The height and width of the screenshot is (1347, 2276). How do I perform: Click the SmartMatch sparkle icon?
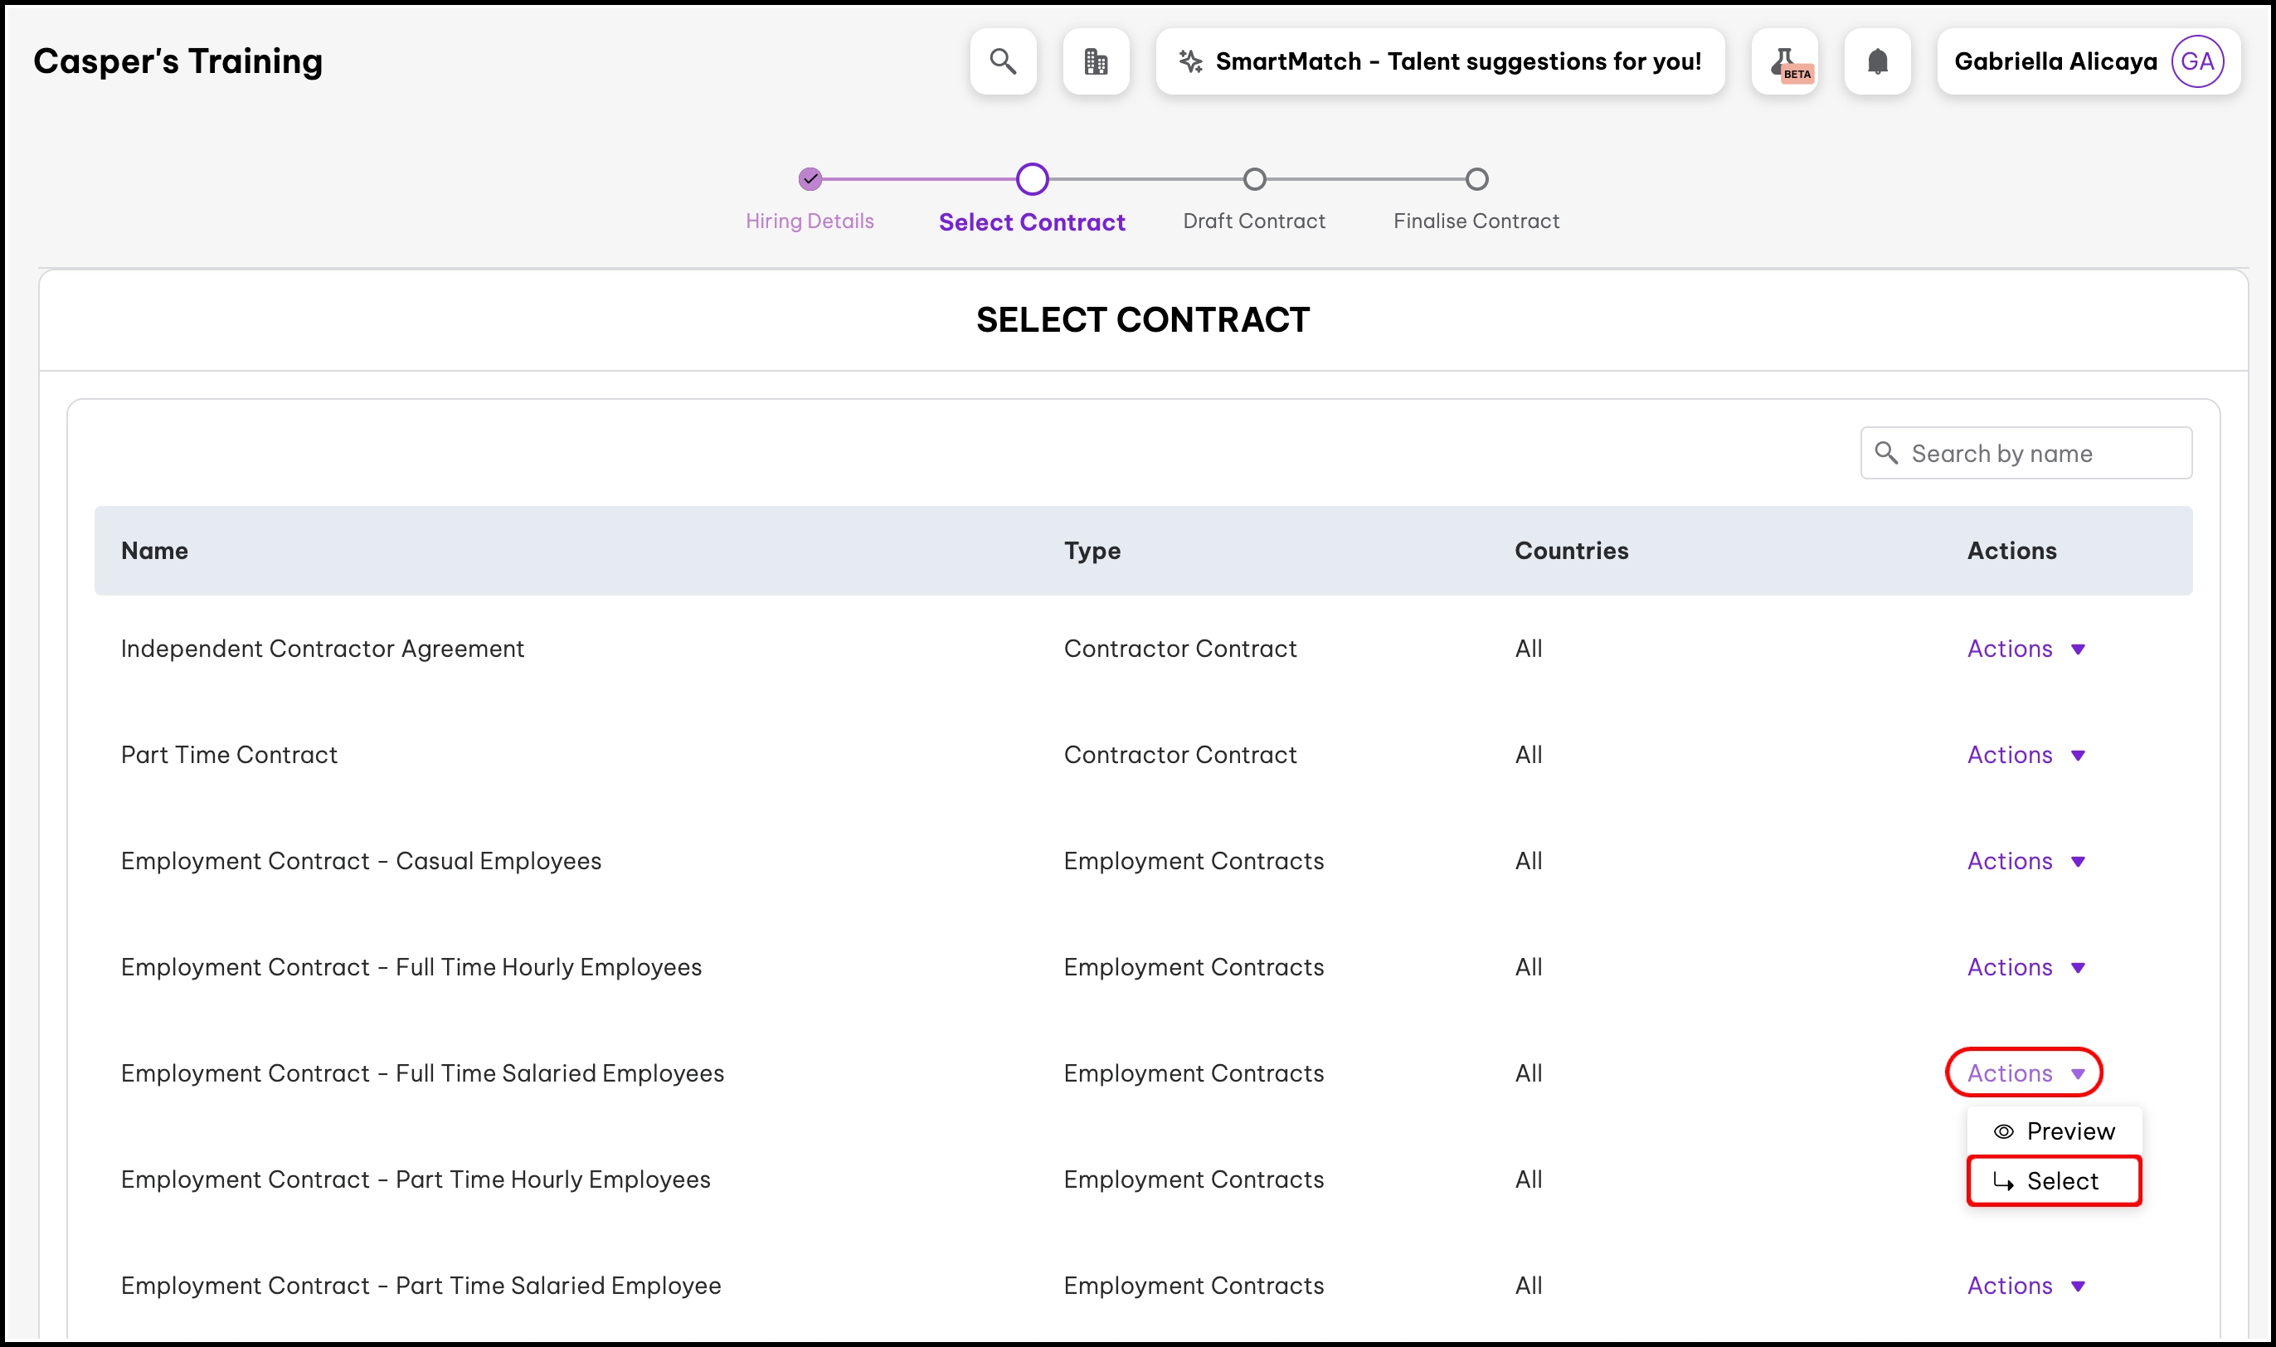[1189, 61]
